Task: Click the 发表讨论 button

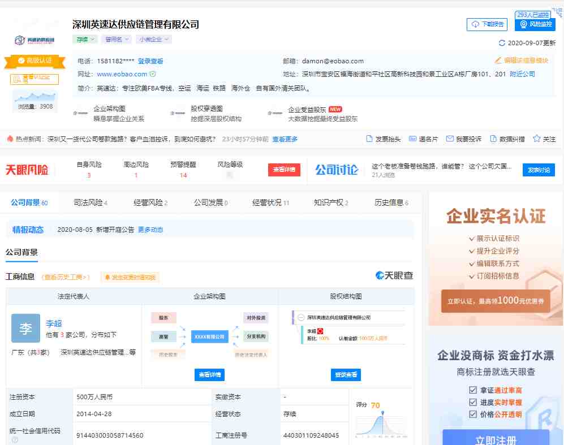Action: 539,170
